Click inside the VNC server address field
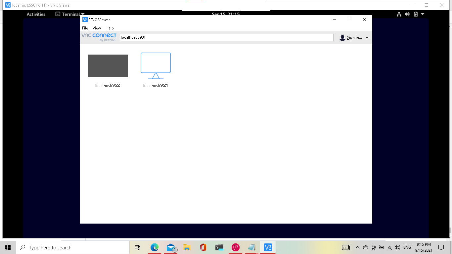The height and width of the screenshot is (254, 452). coord(226,37)
